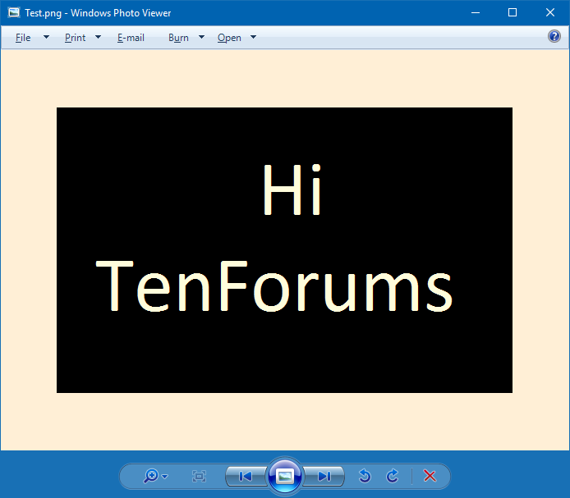Viewport: 570px width, 498px height.
Task: Maximize the Windows Photo Viewer window
Action: pos(513,12)
